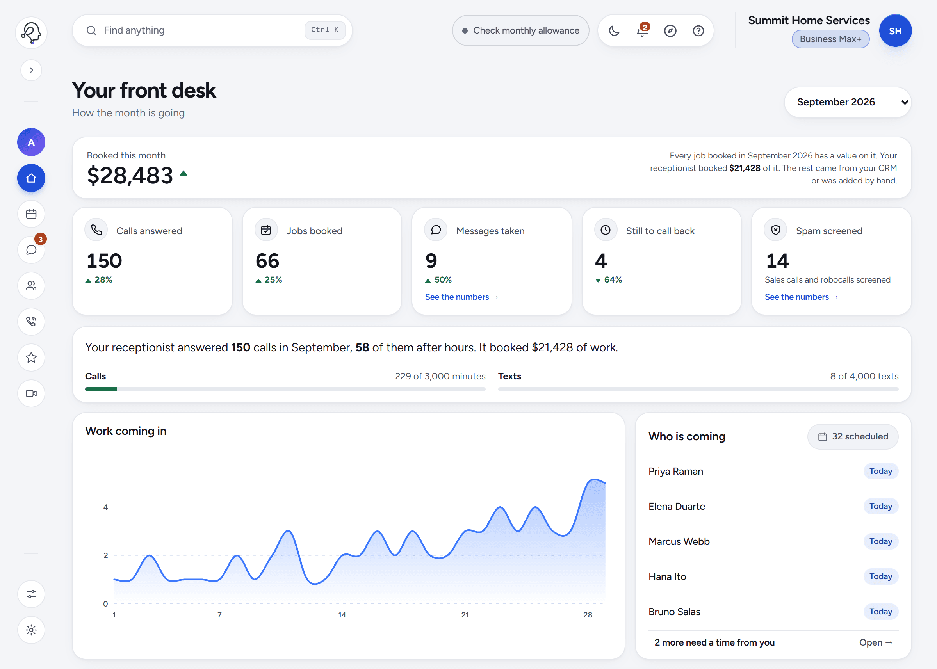Image resolution: width=937 pixels, height=669 pixels.
Task: Click the Calls minutes progress bar
Action: coord(285,389)
